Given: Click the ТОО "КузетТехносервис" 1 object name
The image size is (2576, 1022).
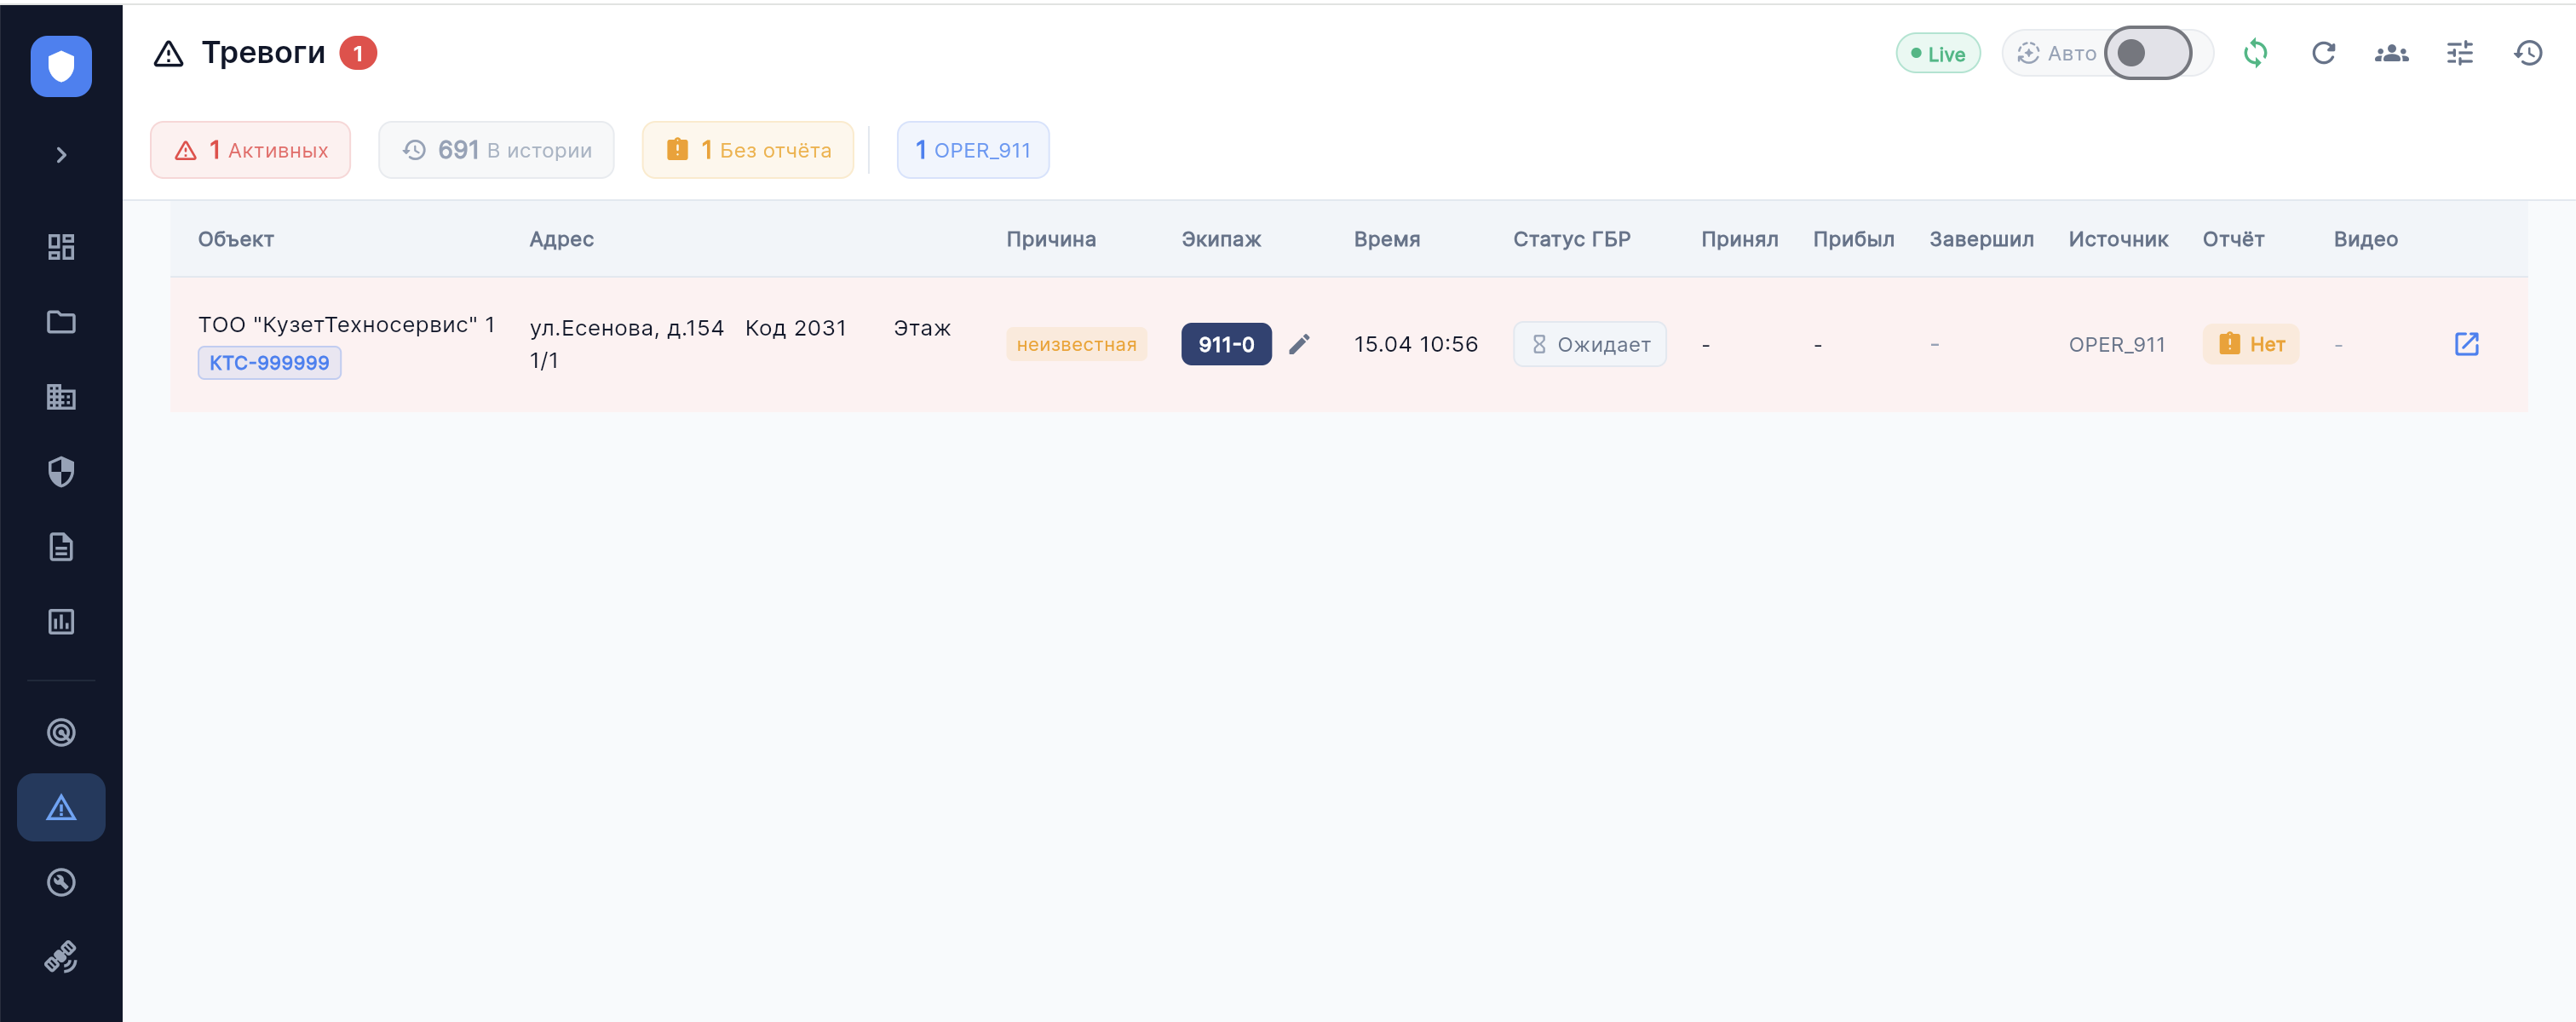Looking at the screenshot, I should [x=346, y=325].
